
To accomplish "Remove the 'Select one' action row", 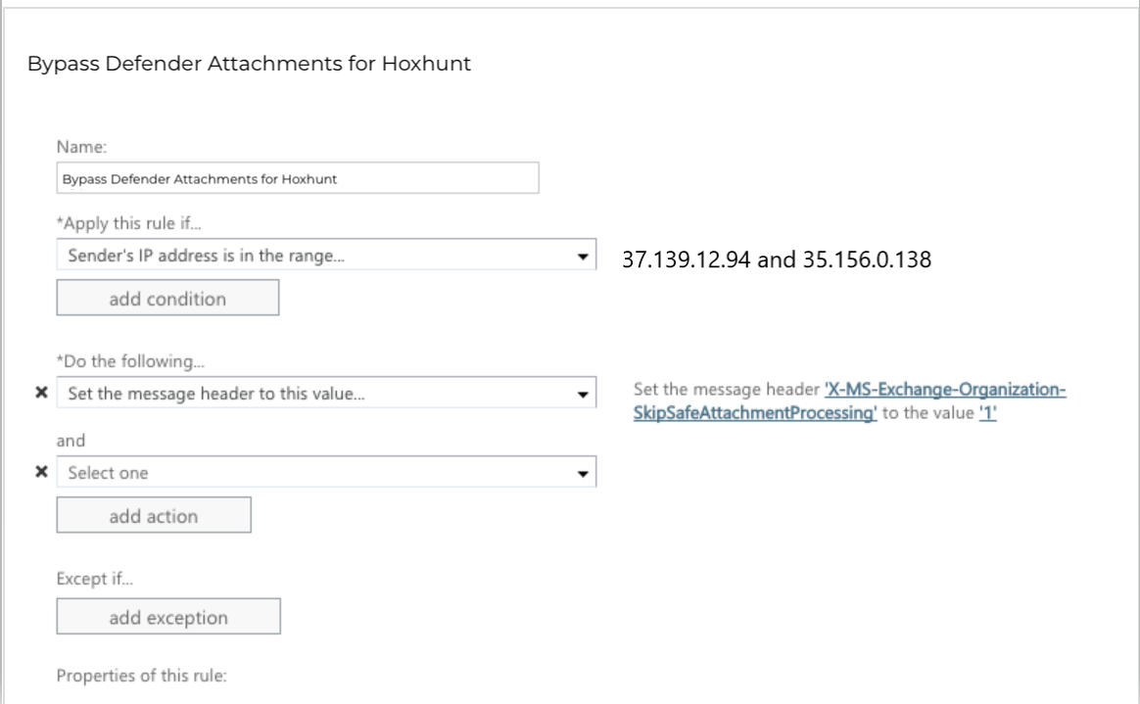I will tap(41, 472).
